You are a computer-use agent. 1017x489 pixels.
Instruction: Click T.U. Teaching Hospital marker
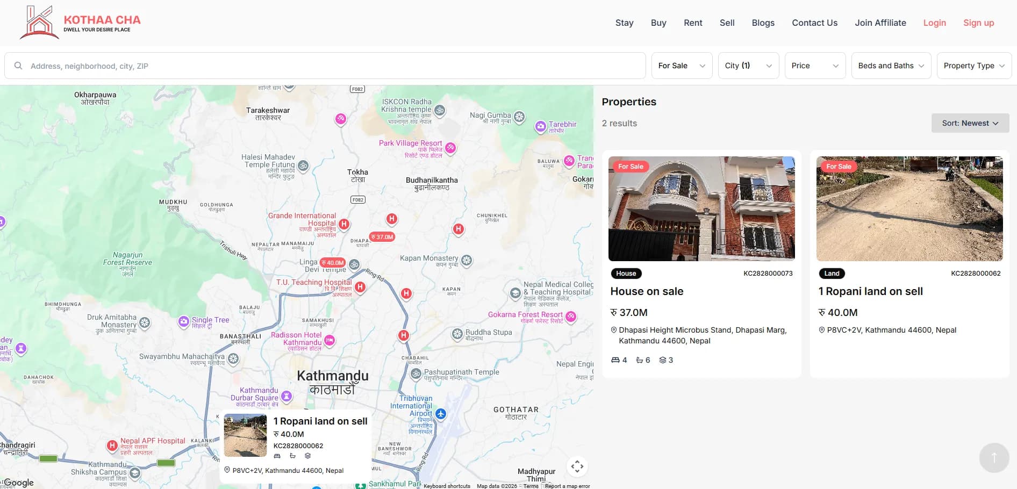tap(360, 287)
